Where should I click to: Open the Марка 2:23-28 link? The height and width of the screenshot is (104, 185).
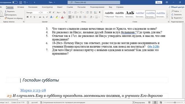(33, 90)
